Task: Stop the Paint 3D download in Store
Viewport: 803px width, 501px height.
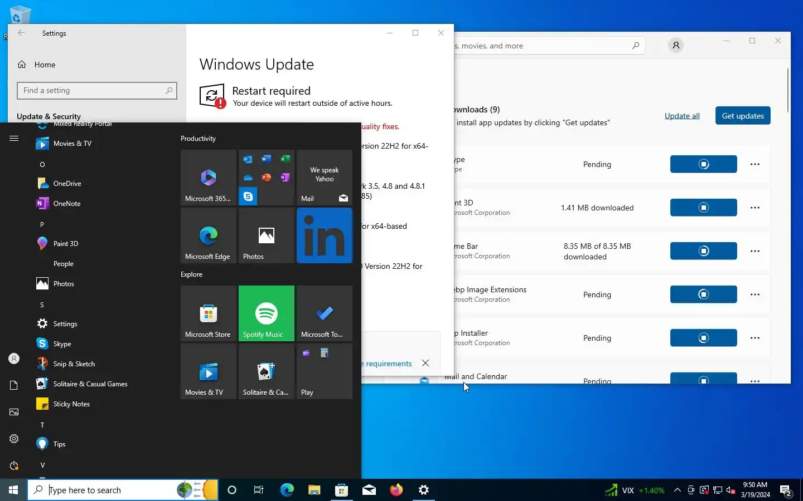Action: point(704,208)
